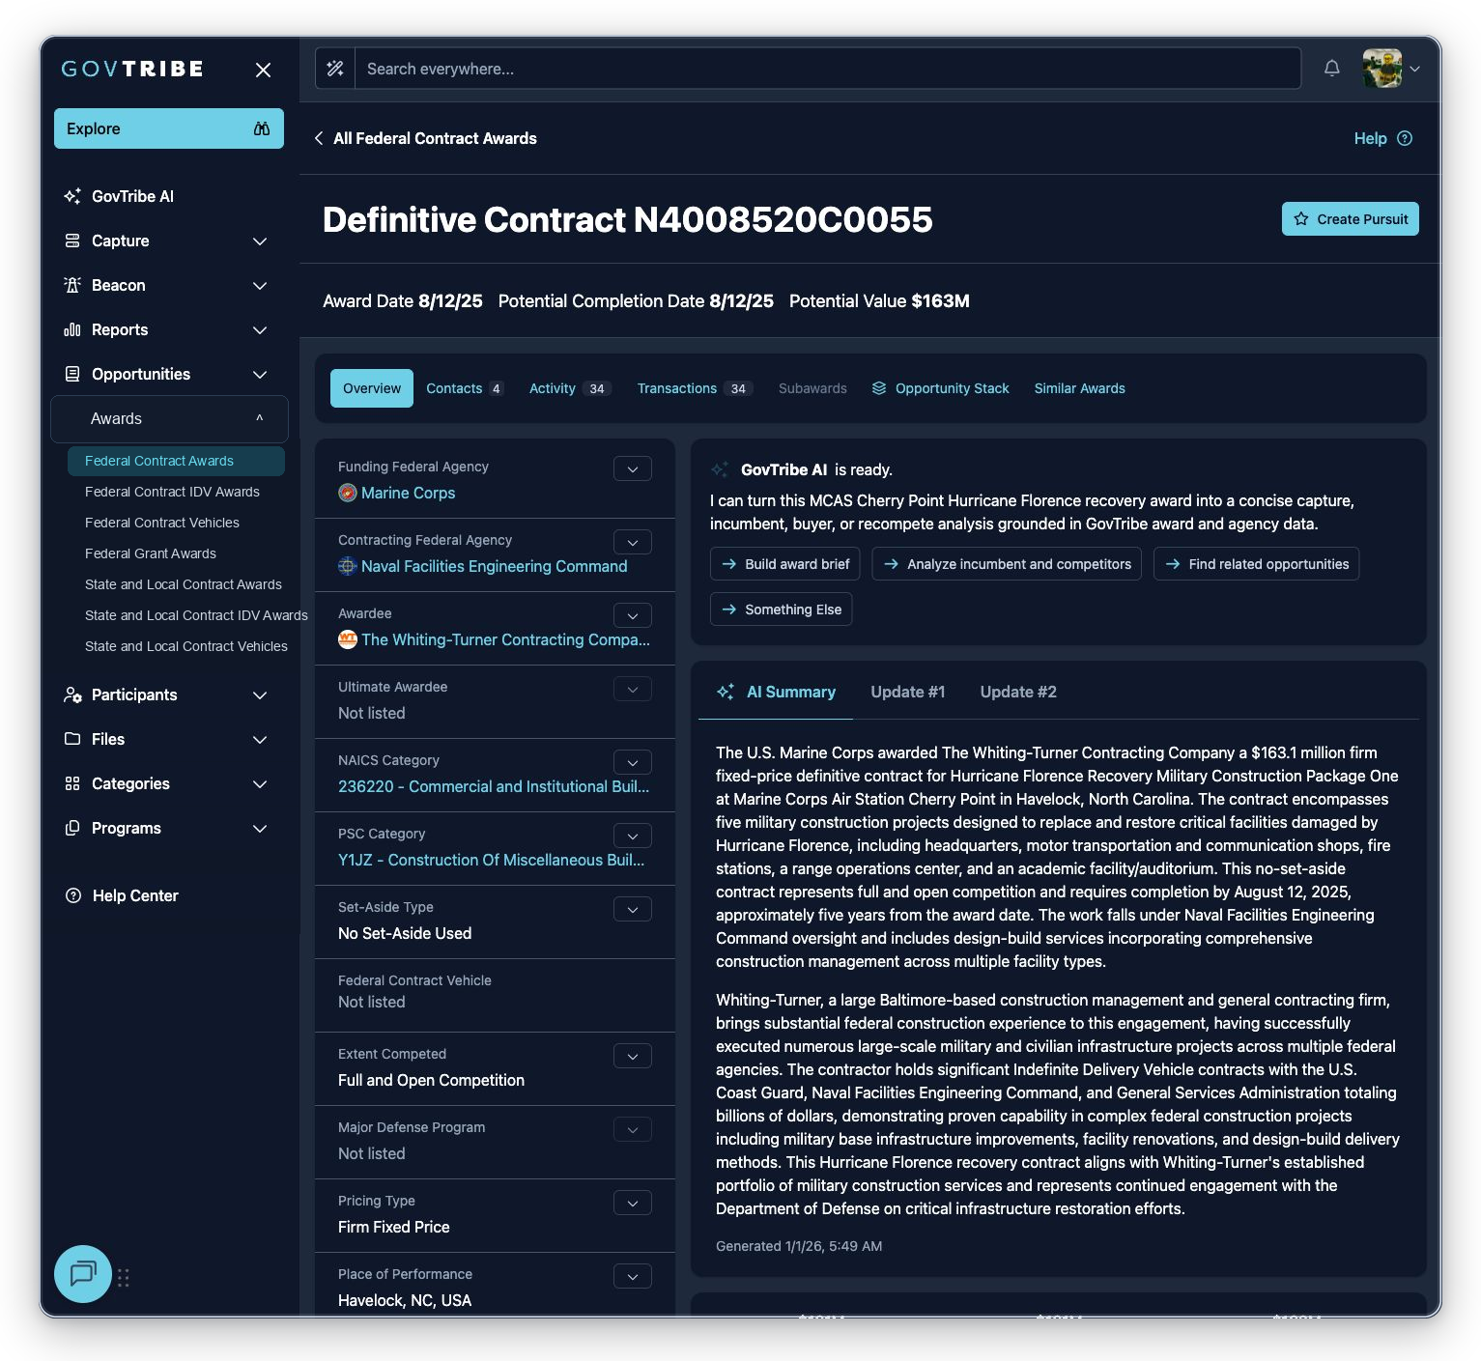Click the Whiting-Turner awardee logo
Screen dimensions: 1481x1361
[x=348, y=639]
